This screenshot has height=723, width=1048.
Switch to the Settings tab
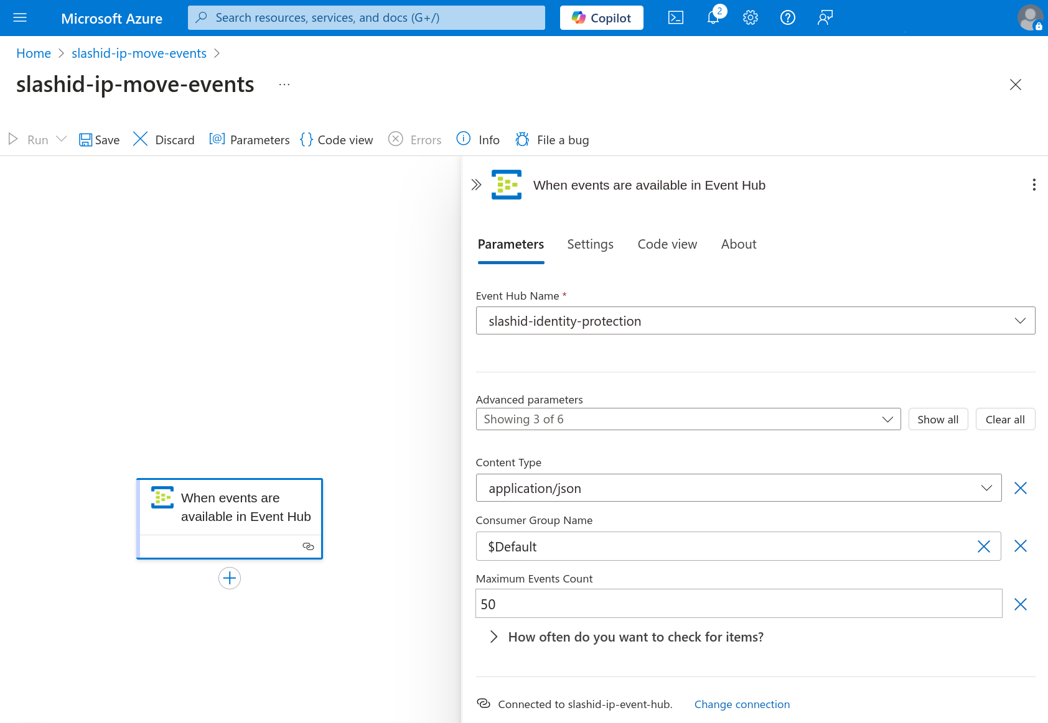click(x=590, y=244)
